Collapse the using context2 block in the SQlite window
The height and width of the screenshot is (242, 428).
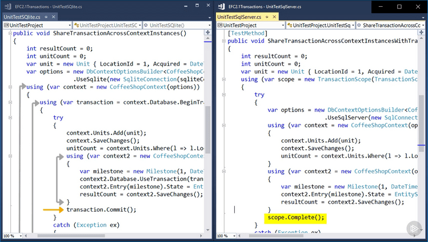[10, 156]
